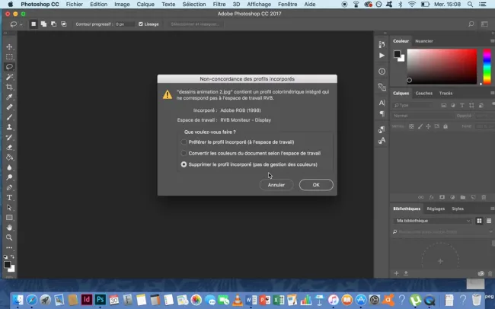This screenshot has height=309, width=495.
Task: Open the Calque menu
Action: [145, 4]
